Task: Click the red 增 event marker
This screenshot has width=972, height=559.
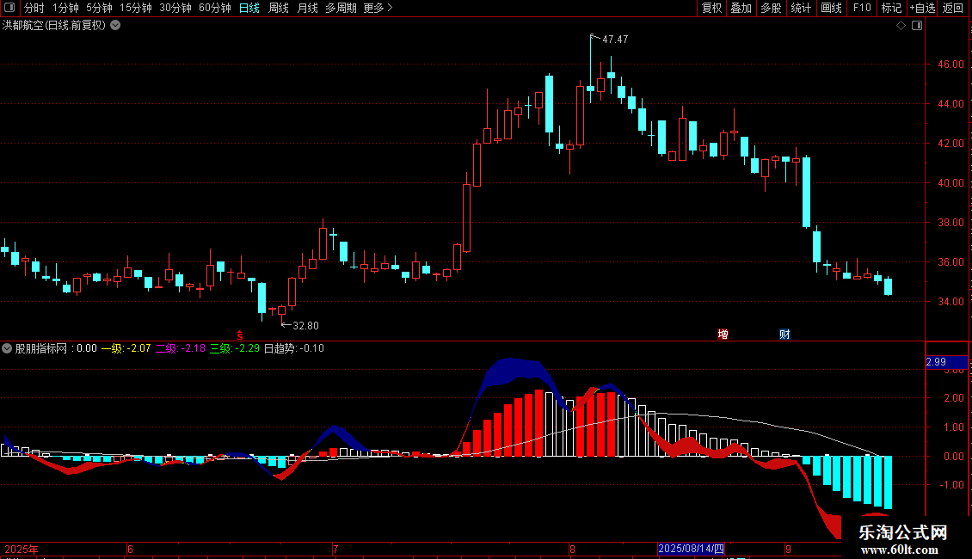Action: tap(723, 334)
